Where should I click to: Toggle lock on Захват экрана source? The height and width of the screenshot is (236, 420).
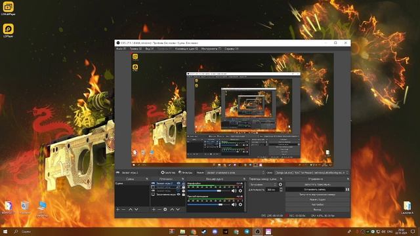[183, 195]
